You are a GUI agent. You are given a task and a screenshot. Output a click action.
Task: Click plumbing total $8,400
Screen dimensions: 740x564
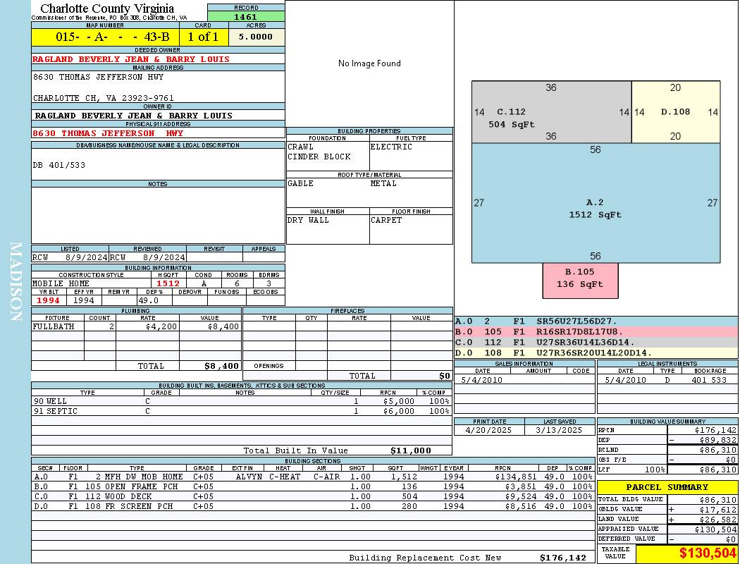point(222,366)
